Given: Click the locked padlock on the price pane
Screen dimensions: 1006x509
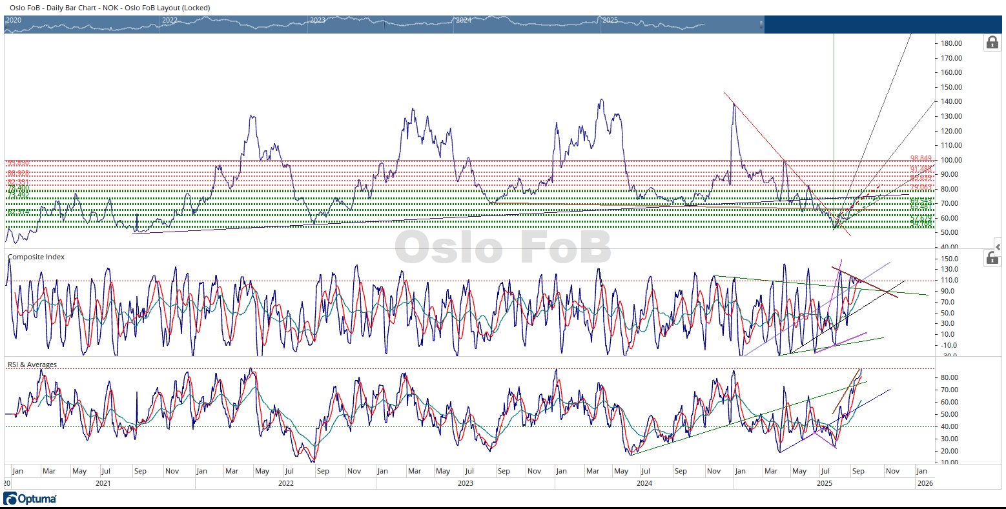Looking at the screenshot, I should coord(992,43).
